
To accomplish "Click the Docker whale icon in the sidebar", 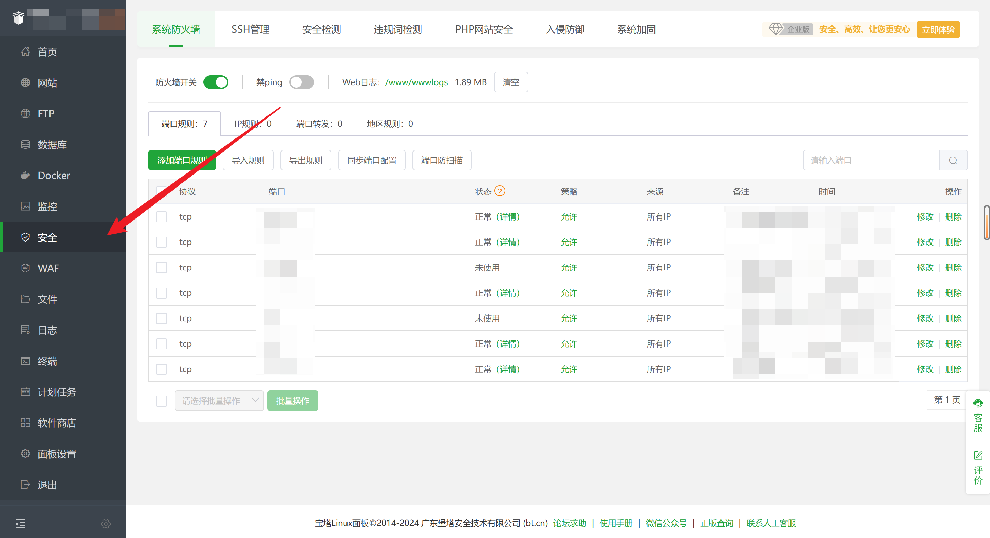I will click(x=25, y=176).
